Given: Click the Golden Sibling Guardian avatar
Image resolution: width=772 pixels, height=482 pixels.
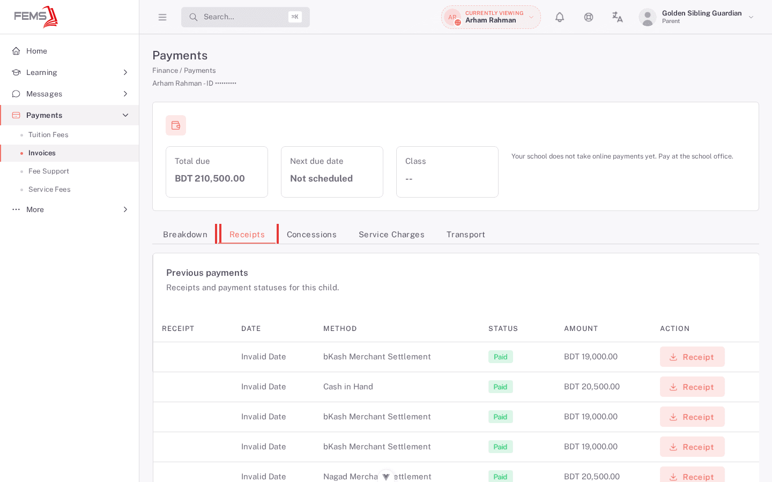Looking at the screenshot, I should click(x=648, y=17).
